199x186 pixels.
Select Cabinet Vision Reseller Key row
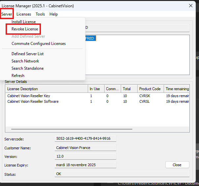click(29, 96)
